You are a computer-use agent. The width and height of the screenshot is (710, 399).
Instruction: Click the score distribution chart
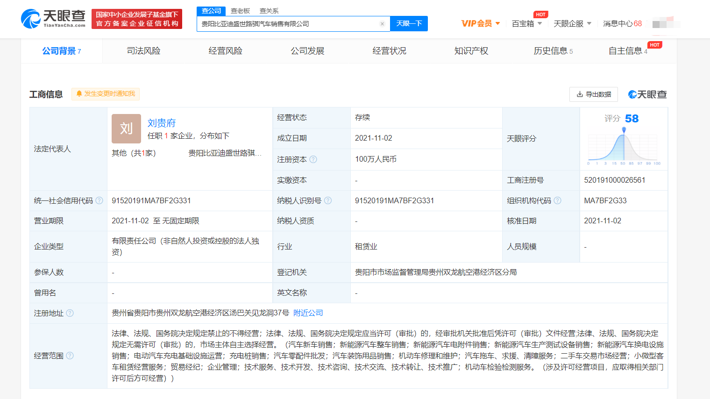pyautogui.click(x=624, y=146)
